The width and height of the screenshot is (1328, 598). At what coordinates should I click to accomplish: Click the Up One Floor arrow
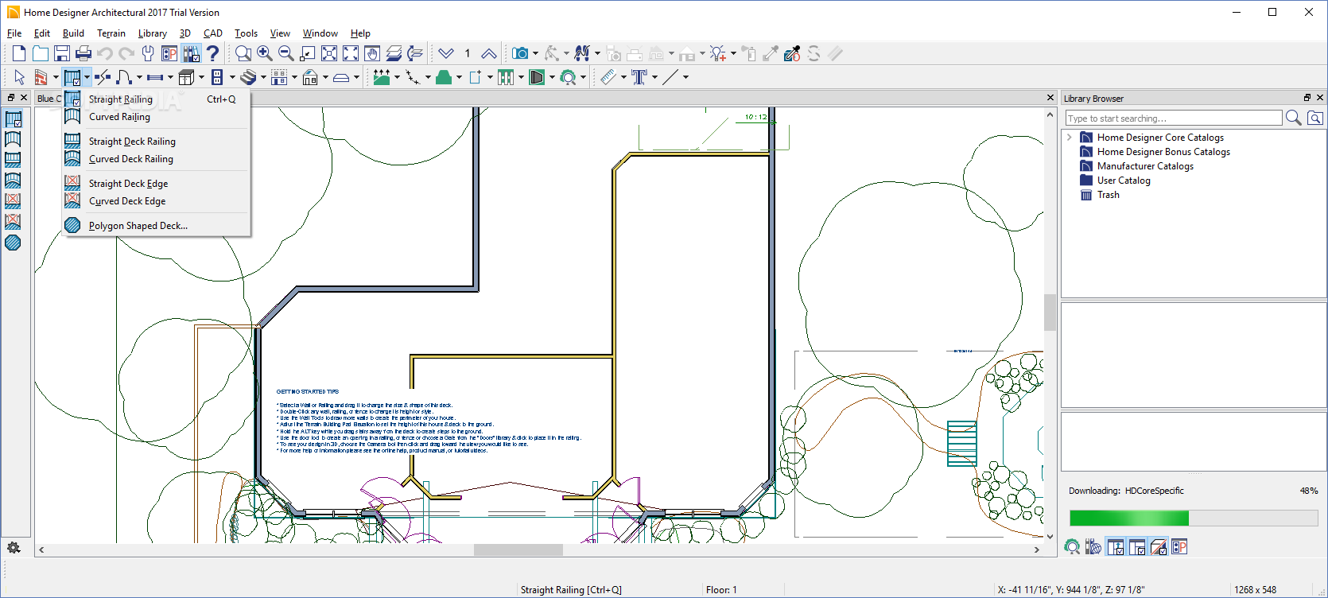[489, 53]
